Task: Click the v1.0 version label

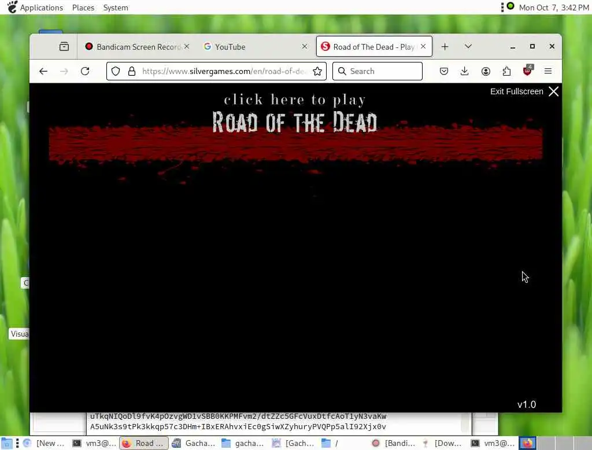Action: 527,405
